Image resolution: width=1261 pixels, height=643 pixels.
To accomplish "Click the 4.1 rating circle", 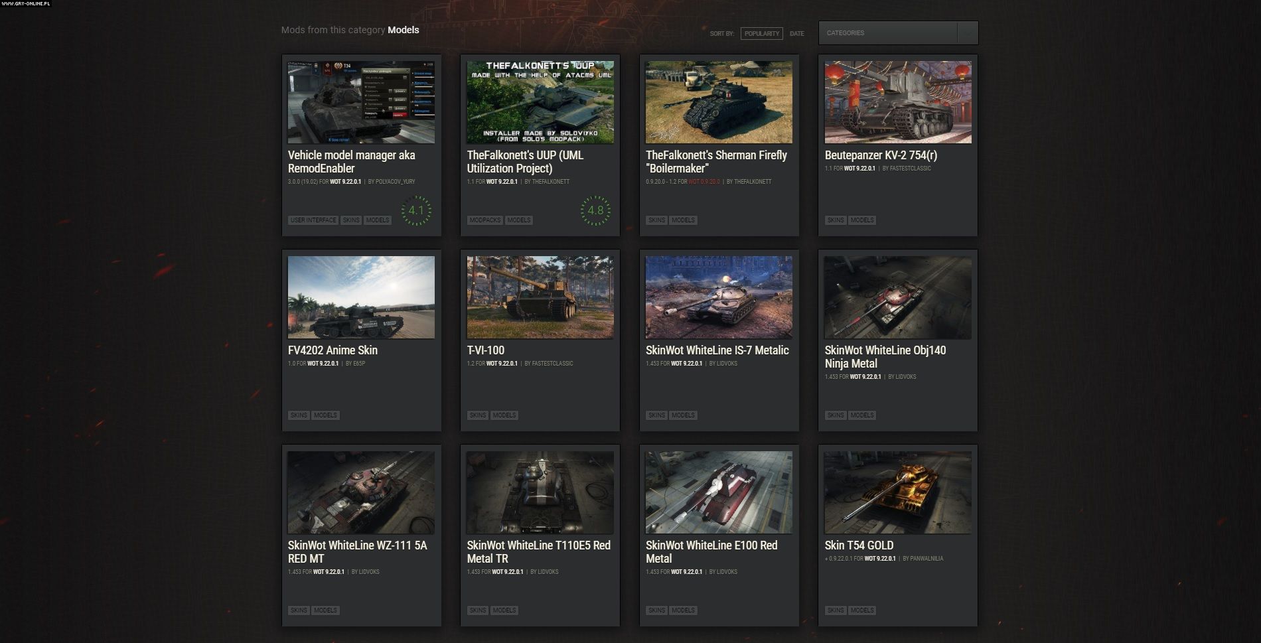I will click(416, 210).
